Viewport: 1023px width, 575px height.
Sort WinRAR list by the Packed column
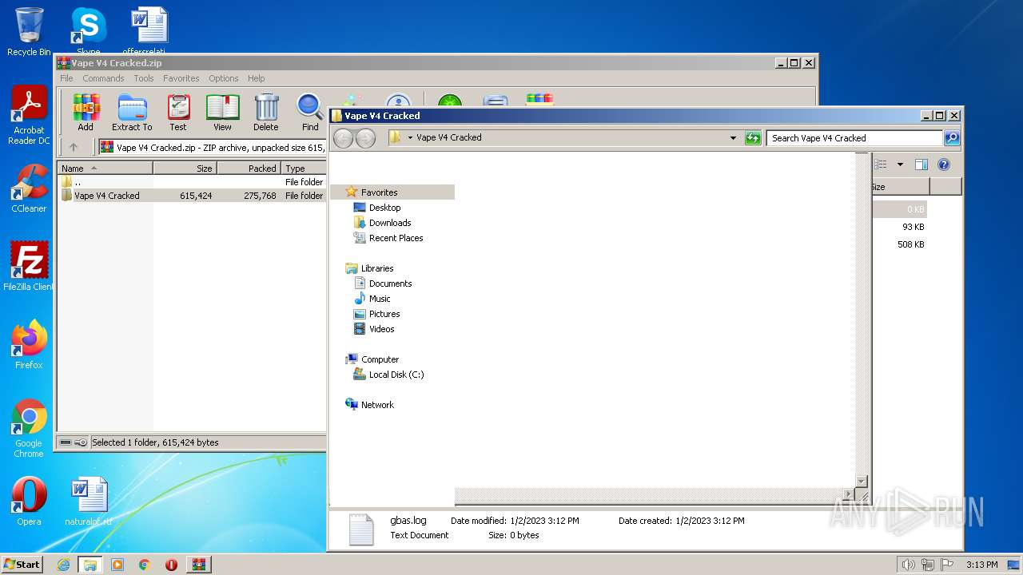[x=249, y=169]
